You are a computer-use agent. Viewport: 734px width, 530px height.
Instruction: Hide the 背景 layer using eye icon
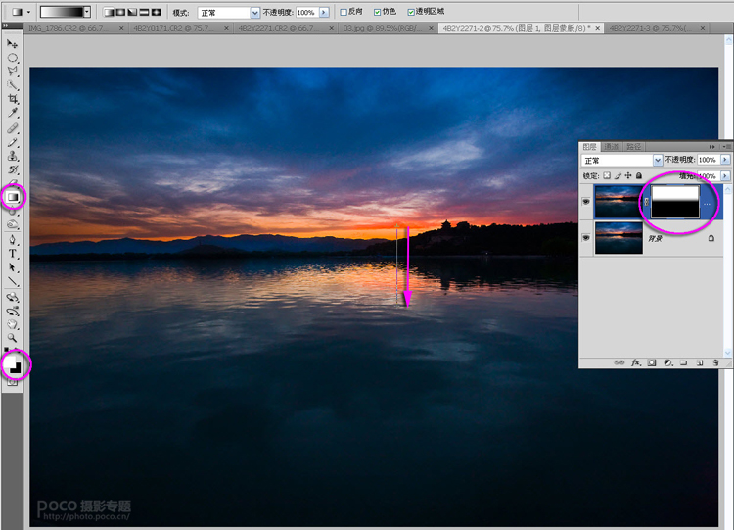click(x=586, y=237)
